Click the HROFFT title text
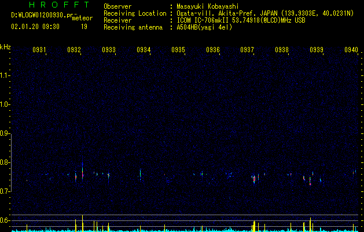Image resolution: width=364 pixels, height=232 pixels. point(59,5)
